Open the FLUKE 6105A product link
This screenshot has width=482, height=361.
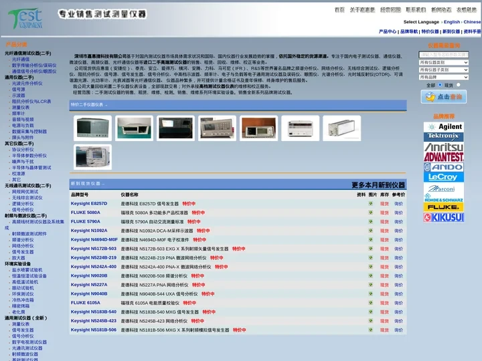coord(85,303)
